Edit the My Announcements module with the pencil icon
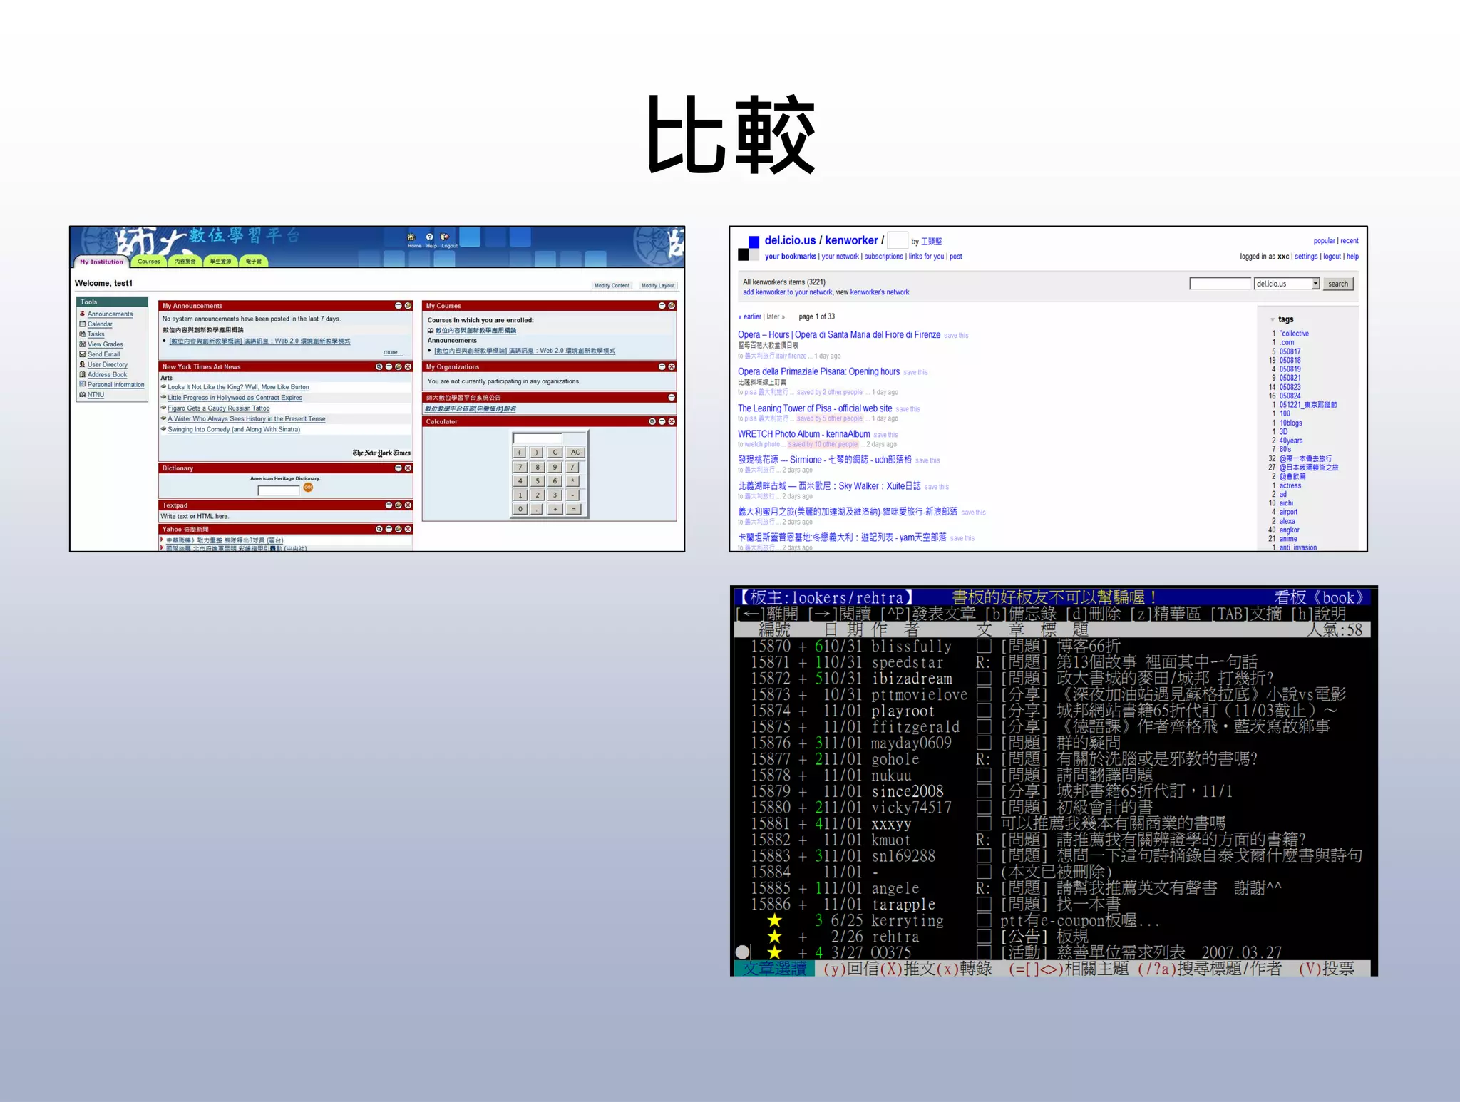1460x1102 pixels. pos(408,306)
